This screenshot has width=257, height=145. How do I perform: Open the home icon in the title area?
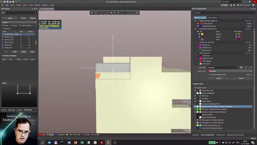[231, 5]
